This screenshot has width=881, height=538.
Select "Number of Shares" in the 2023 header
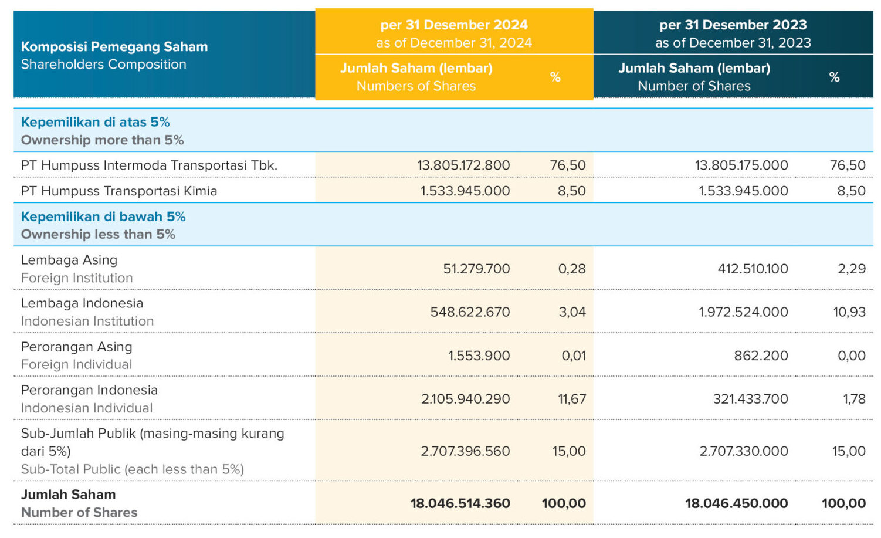point(694,86)
